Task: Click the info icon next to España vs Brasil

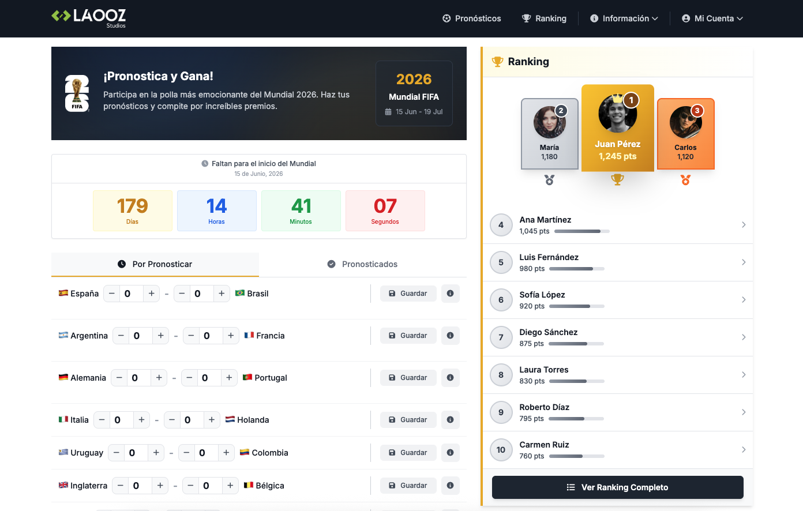Action: [451, 294]
